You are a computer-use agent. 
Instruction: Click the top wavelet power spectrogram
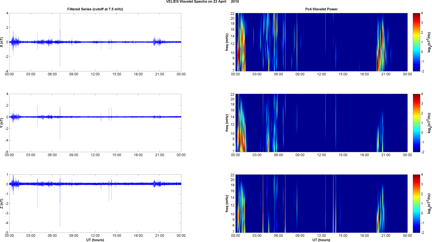(x=321, y=42)
